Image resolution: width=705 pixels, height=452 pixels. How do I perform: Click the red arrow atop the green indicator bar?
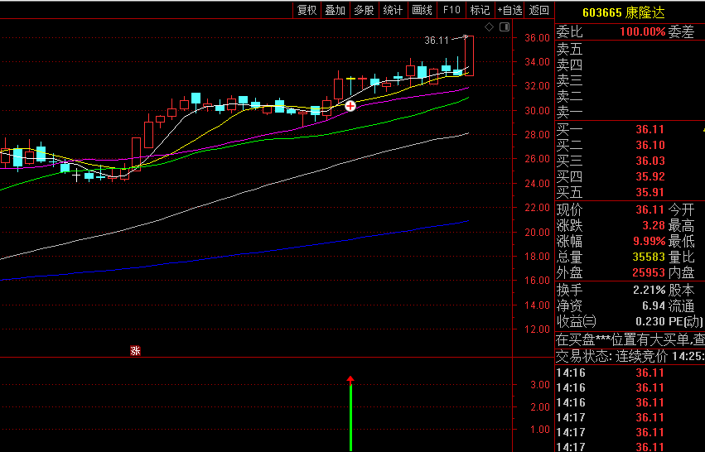coord(350,380)
